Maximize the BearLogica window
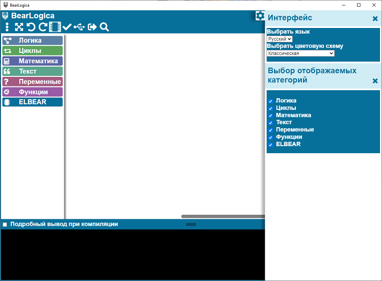Viewport: 382px width, 281px height. [359, 5]
